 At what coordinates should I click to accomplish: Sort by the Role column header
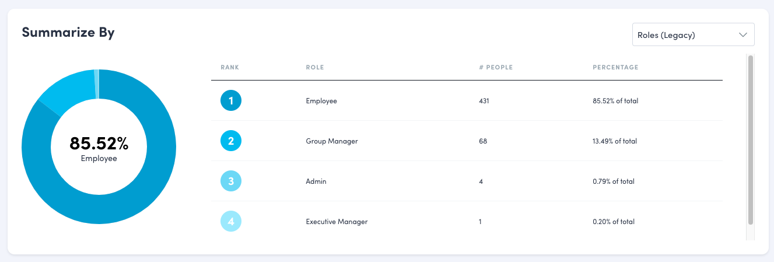point(314,68)
